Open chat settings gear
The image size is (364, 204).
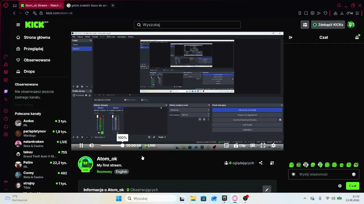click(x=340, y=186)
